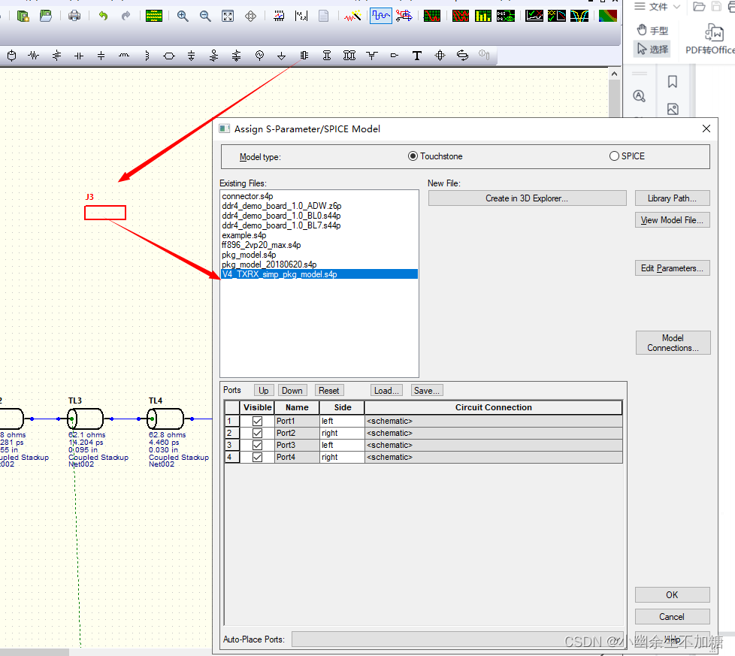The width and height of the screenshot is (735, 656).
Task: Toggle Visible checkbox for Port1
Action: point(257,421)
